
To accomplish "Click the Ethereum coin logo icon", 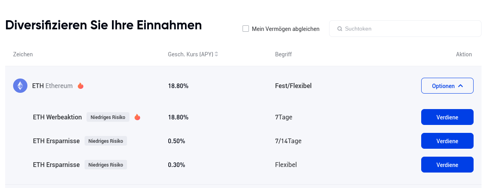I will (20, 86).
